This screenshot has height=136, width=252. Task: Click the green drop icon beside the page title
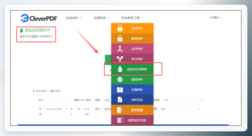[21, 30]
